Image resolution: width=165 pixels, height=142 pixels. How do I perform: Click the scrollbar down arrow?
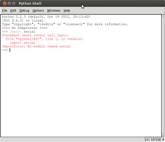point(163,135)
